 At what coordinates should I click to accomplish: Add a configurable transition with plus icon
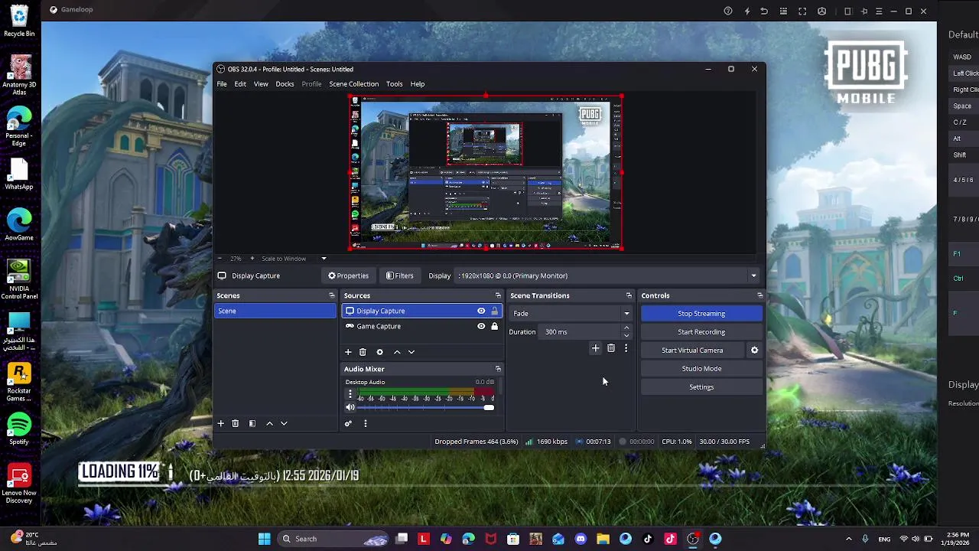point(595,348)
